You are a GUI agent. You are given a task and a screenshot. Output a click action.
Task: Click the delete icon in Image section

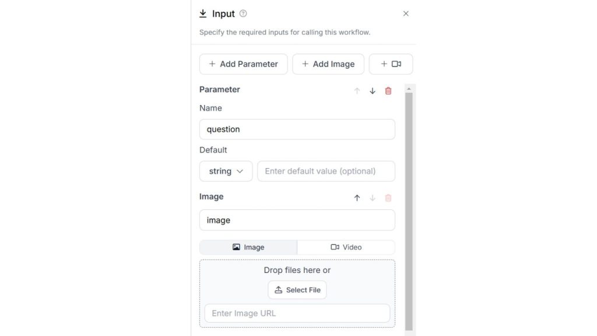pyautogui.click(x=388, y=198)
